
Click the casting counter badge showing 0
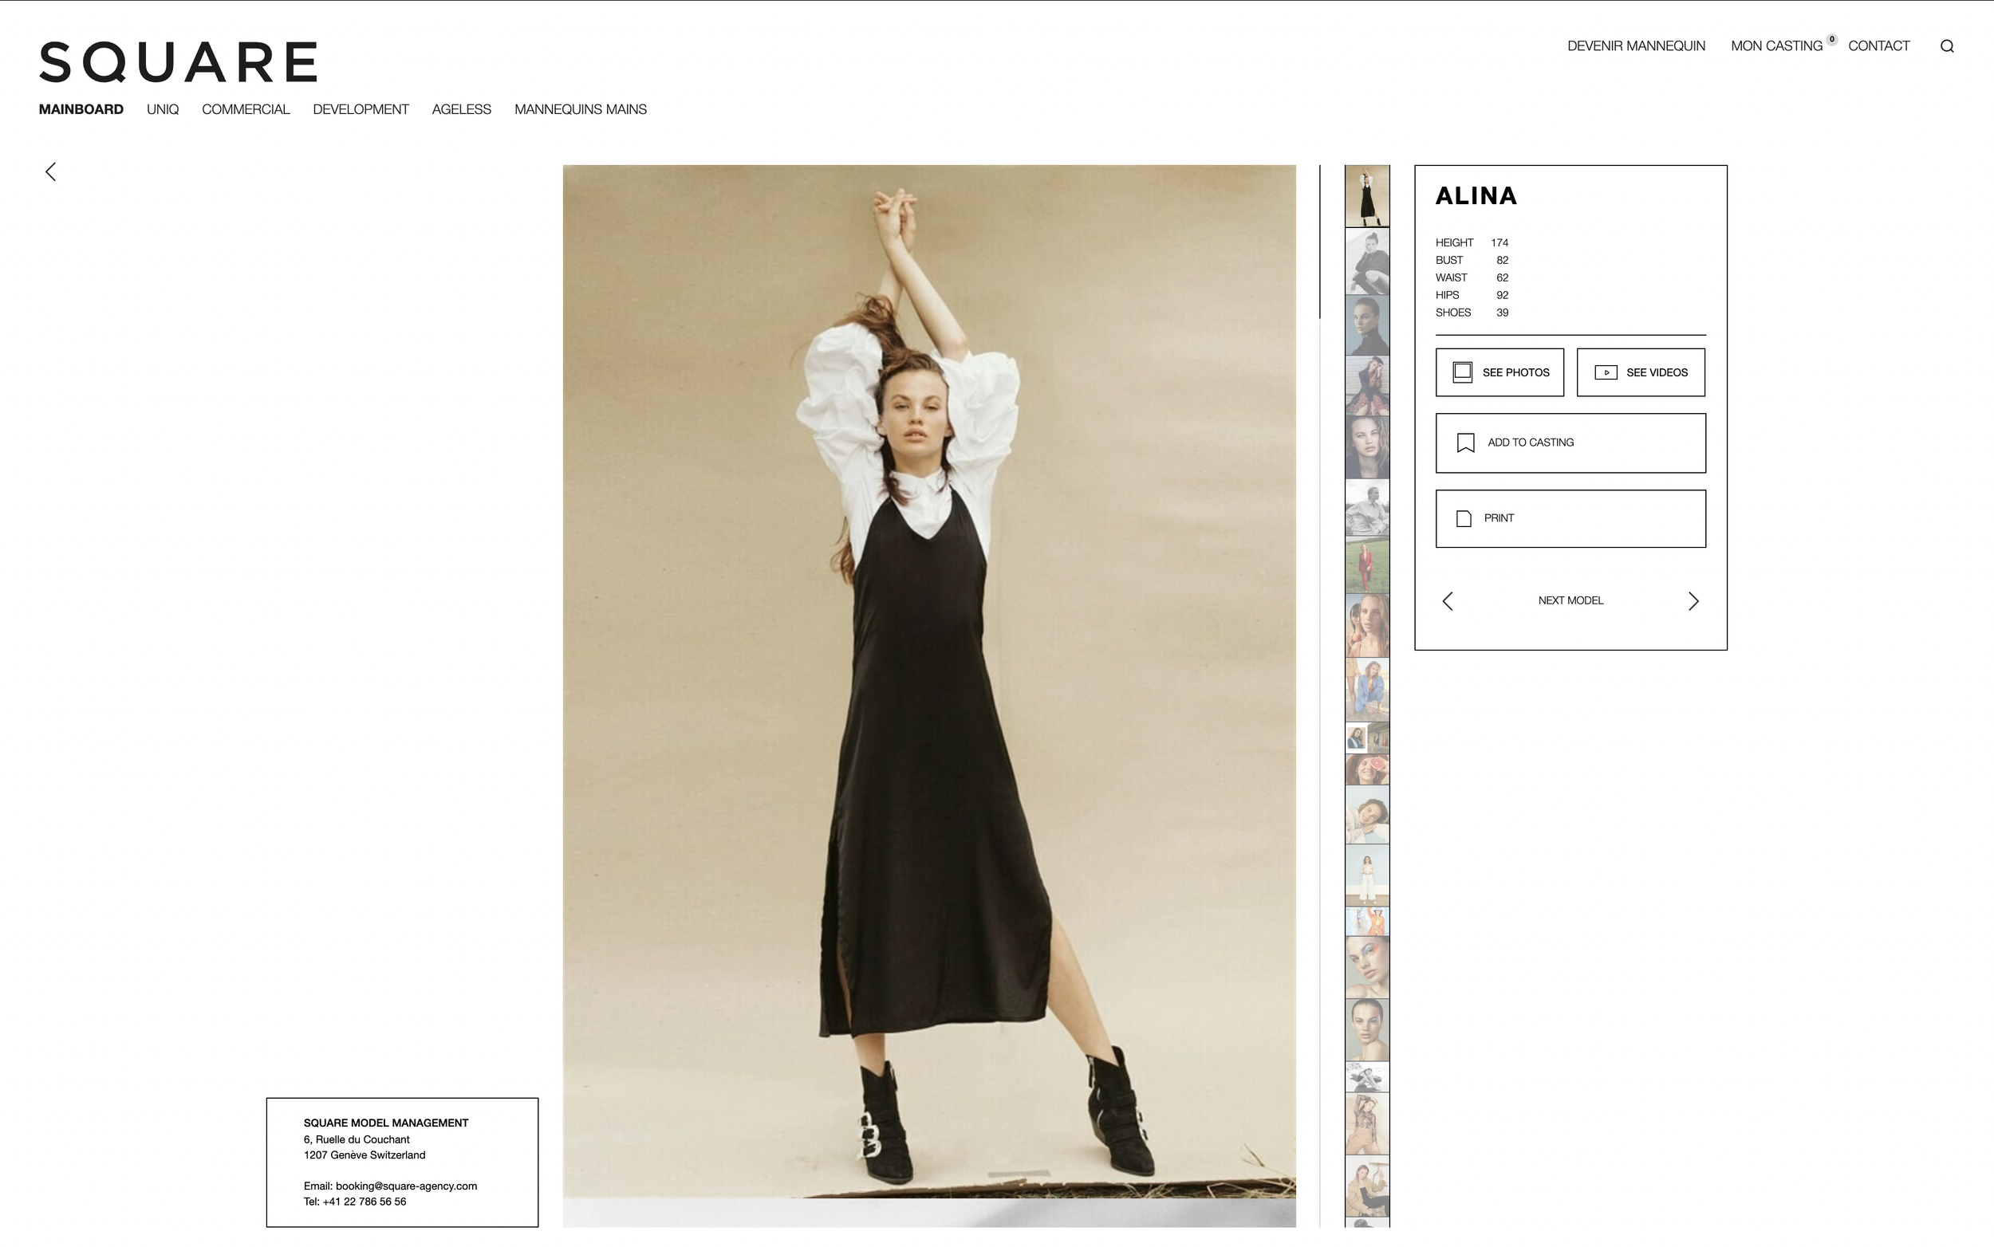pos(1831,39)
